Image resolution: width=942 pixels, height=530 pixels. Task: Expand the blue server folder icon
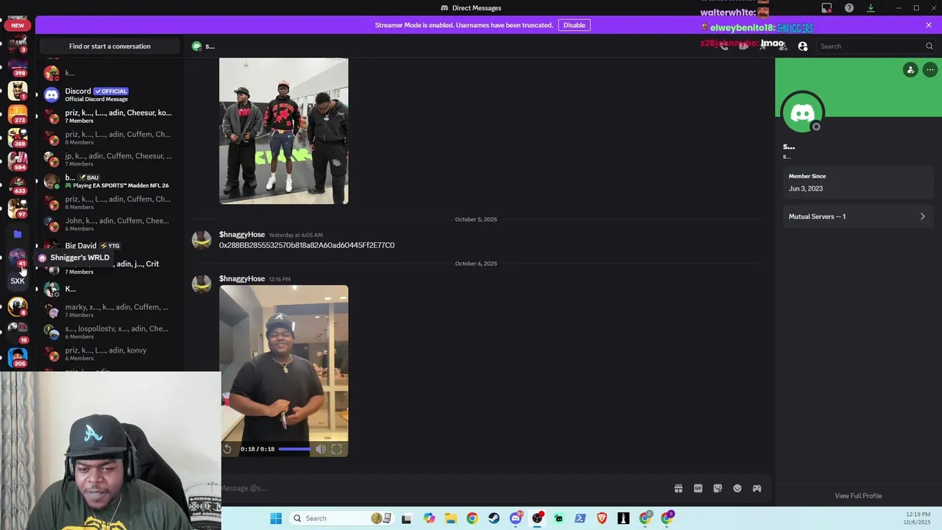(x=18, y=234)
